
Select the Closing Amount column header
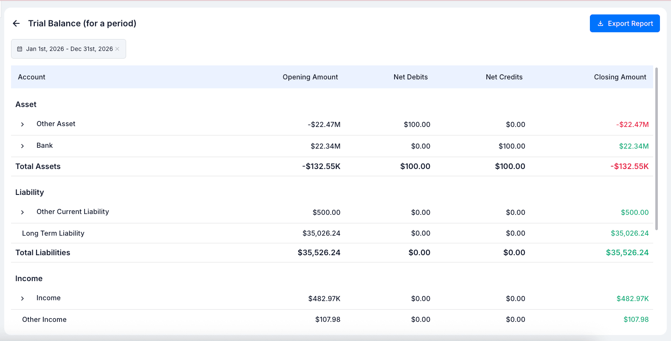620,77
